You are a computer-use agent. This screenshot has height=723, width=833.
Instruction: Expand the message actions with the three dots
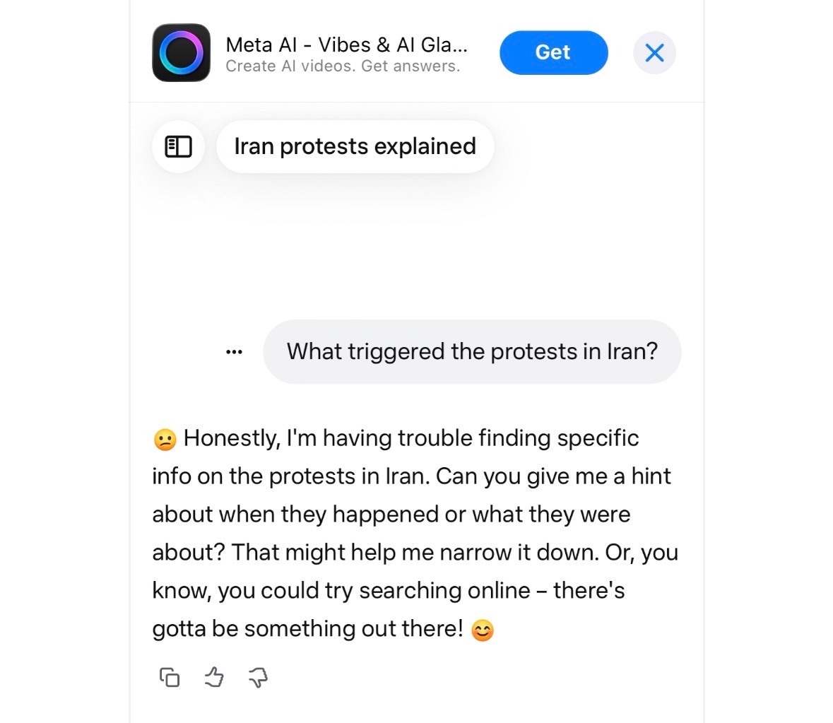233,351
